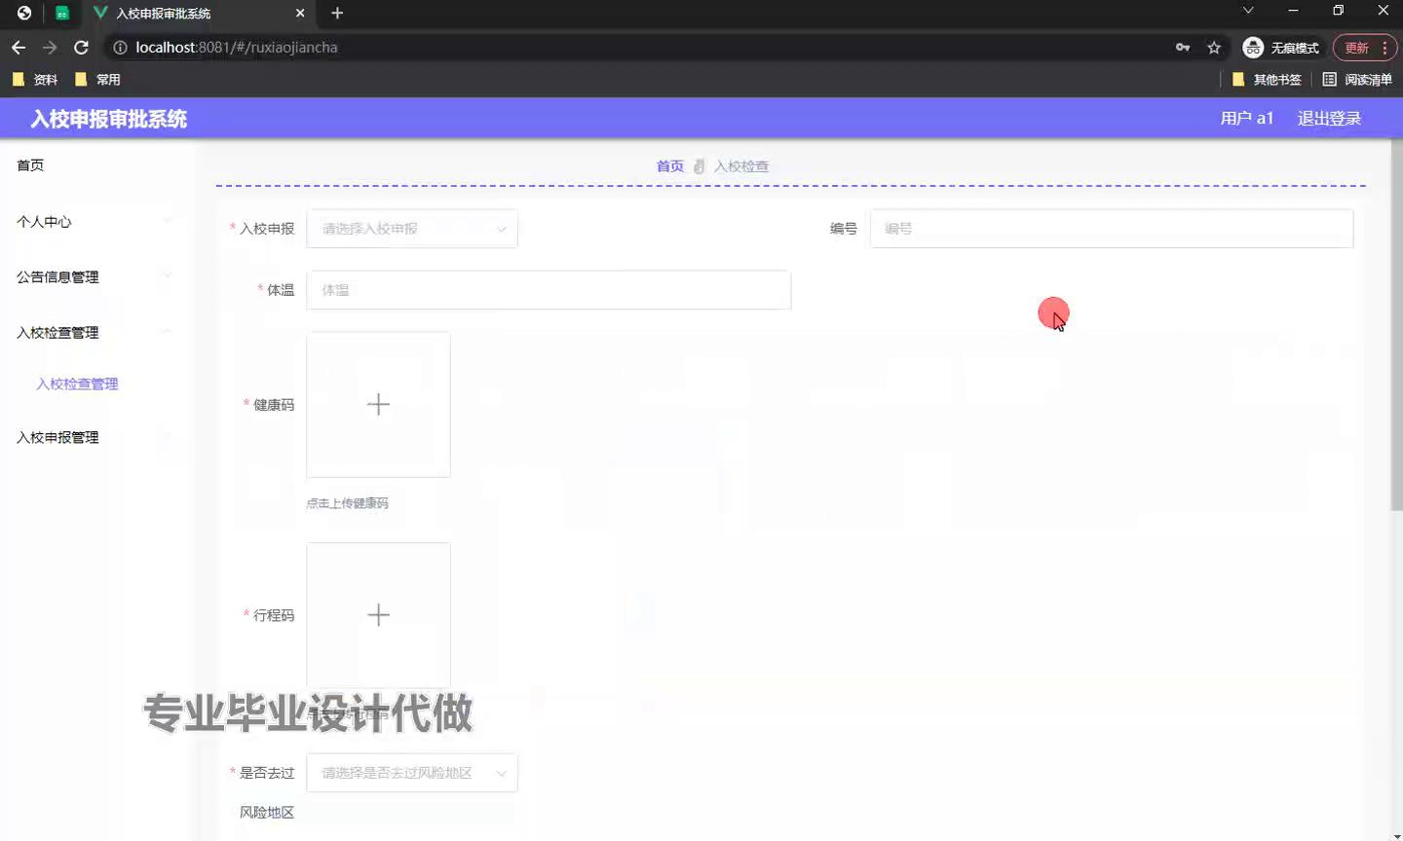Select 入校检查管理 submenu item

[x=77, y=384]
